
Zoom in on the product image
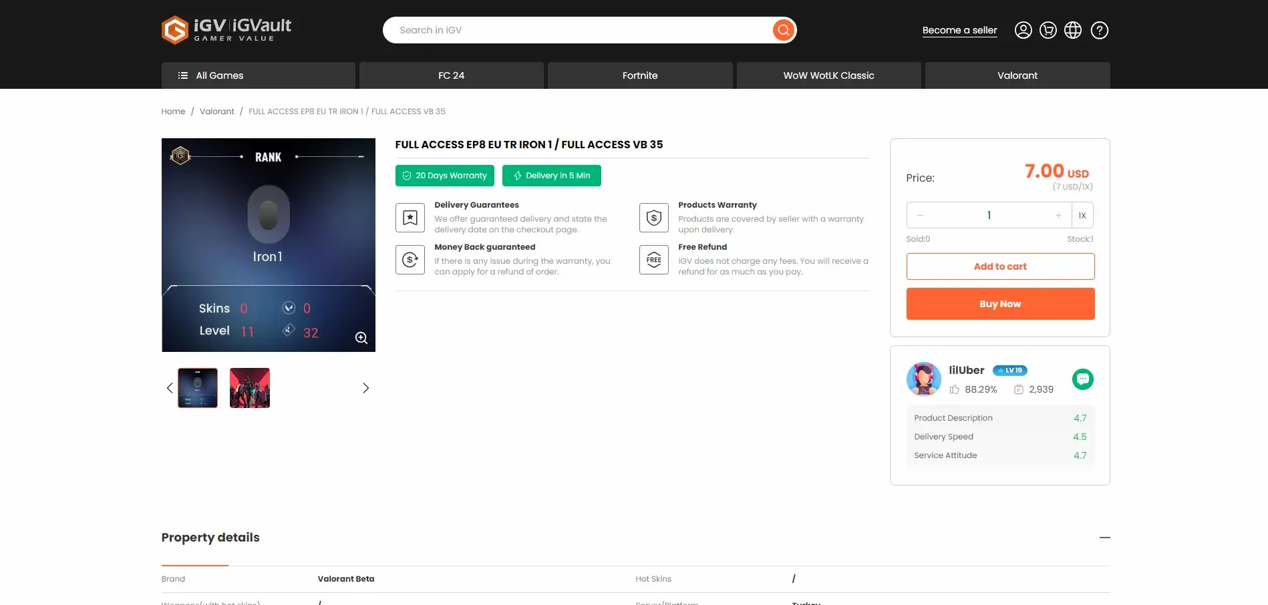click(361, 338)
